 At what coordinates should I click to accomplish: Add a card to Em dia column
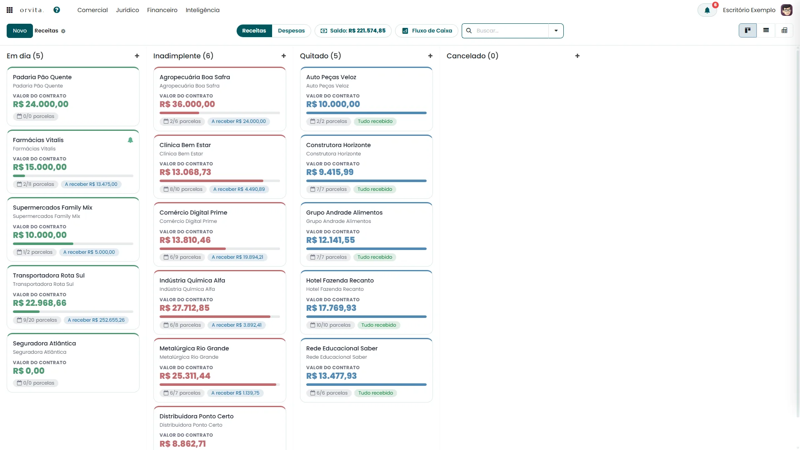click(137, 56)
